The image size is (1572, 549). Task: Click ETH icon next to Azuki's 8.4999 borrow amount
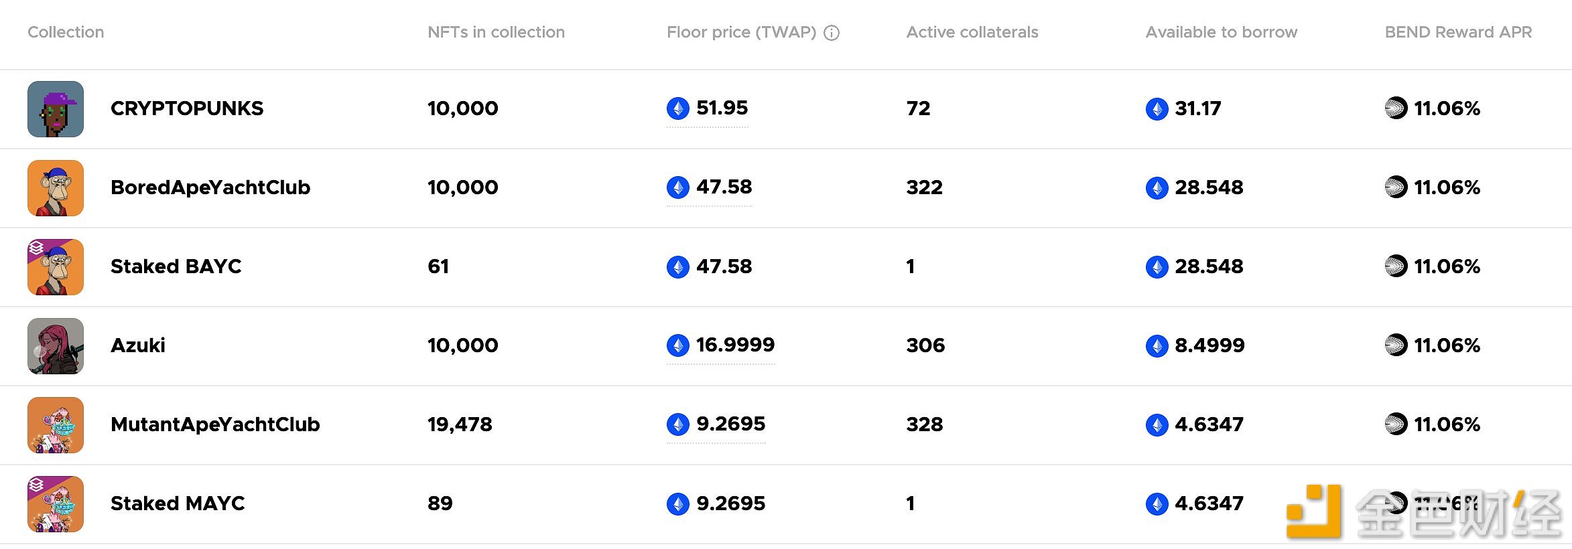pos(1157,345)
